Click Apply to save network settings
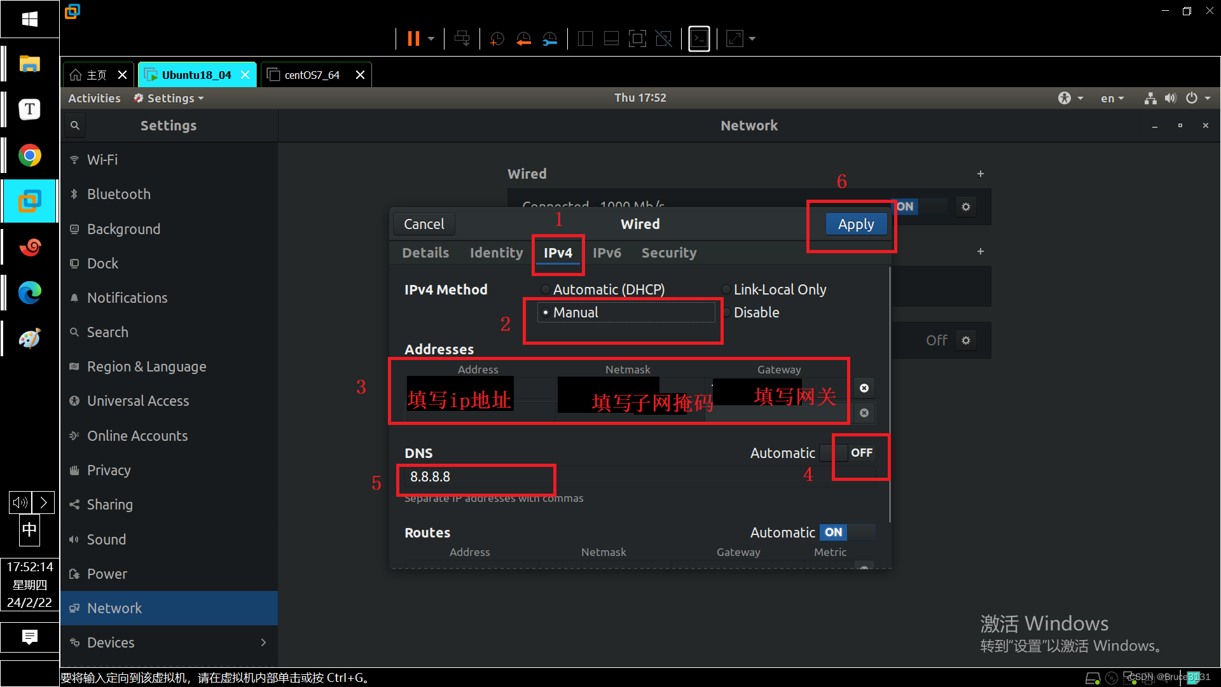This screenshot has width=1221, height=687. click(x=855, y=223)
